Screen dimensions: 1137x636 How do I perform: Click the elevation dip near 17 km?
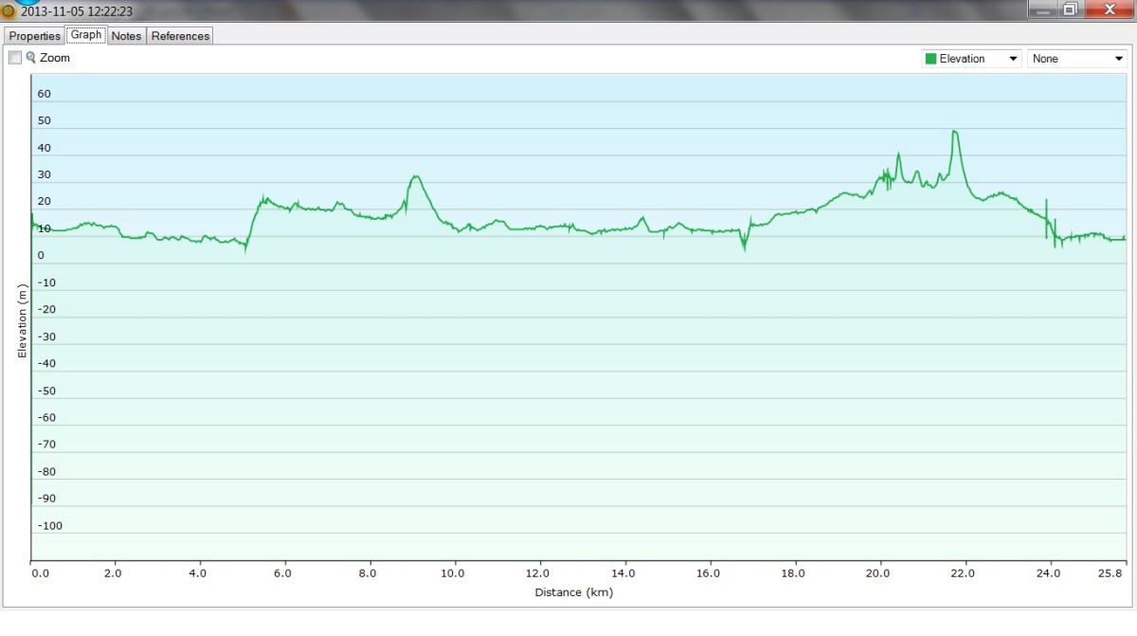744,249
